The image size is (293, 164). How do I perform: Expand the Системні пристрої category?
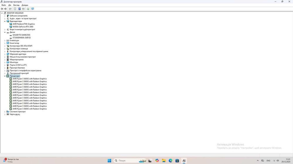point(5,111)
